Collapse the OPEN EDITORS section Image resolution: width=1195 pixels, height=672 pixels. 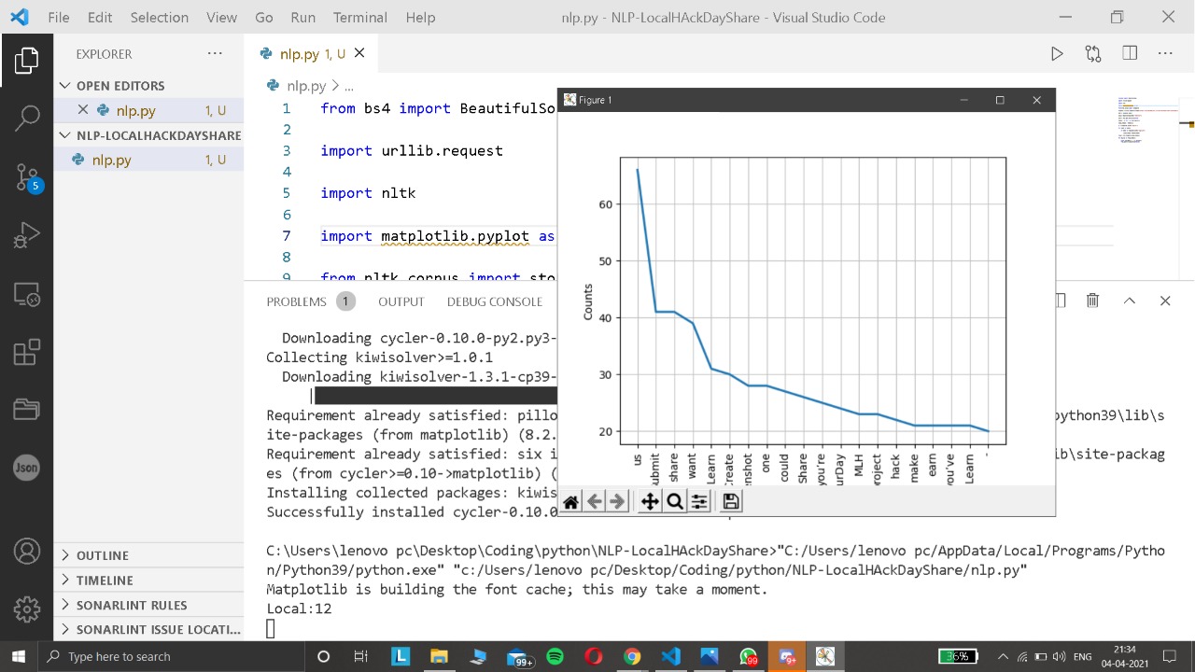click(x=64, y=85)
